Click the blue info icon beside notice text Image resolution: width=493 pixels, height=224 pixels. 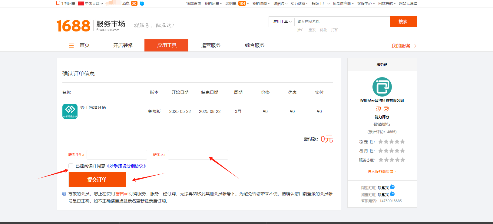coord(64,194)
